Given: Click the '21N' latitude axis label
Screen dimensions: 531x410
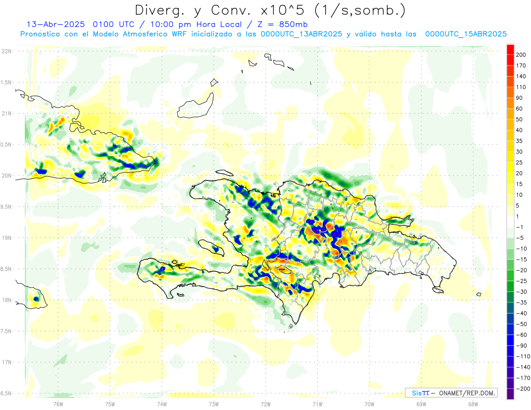Looking at the screenshot, I should pos(7,114).
